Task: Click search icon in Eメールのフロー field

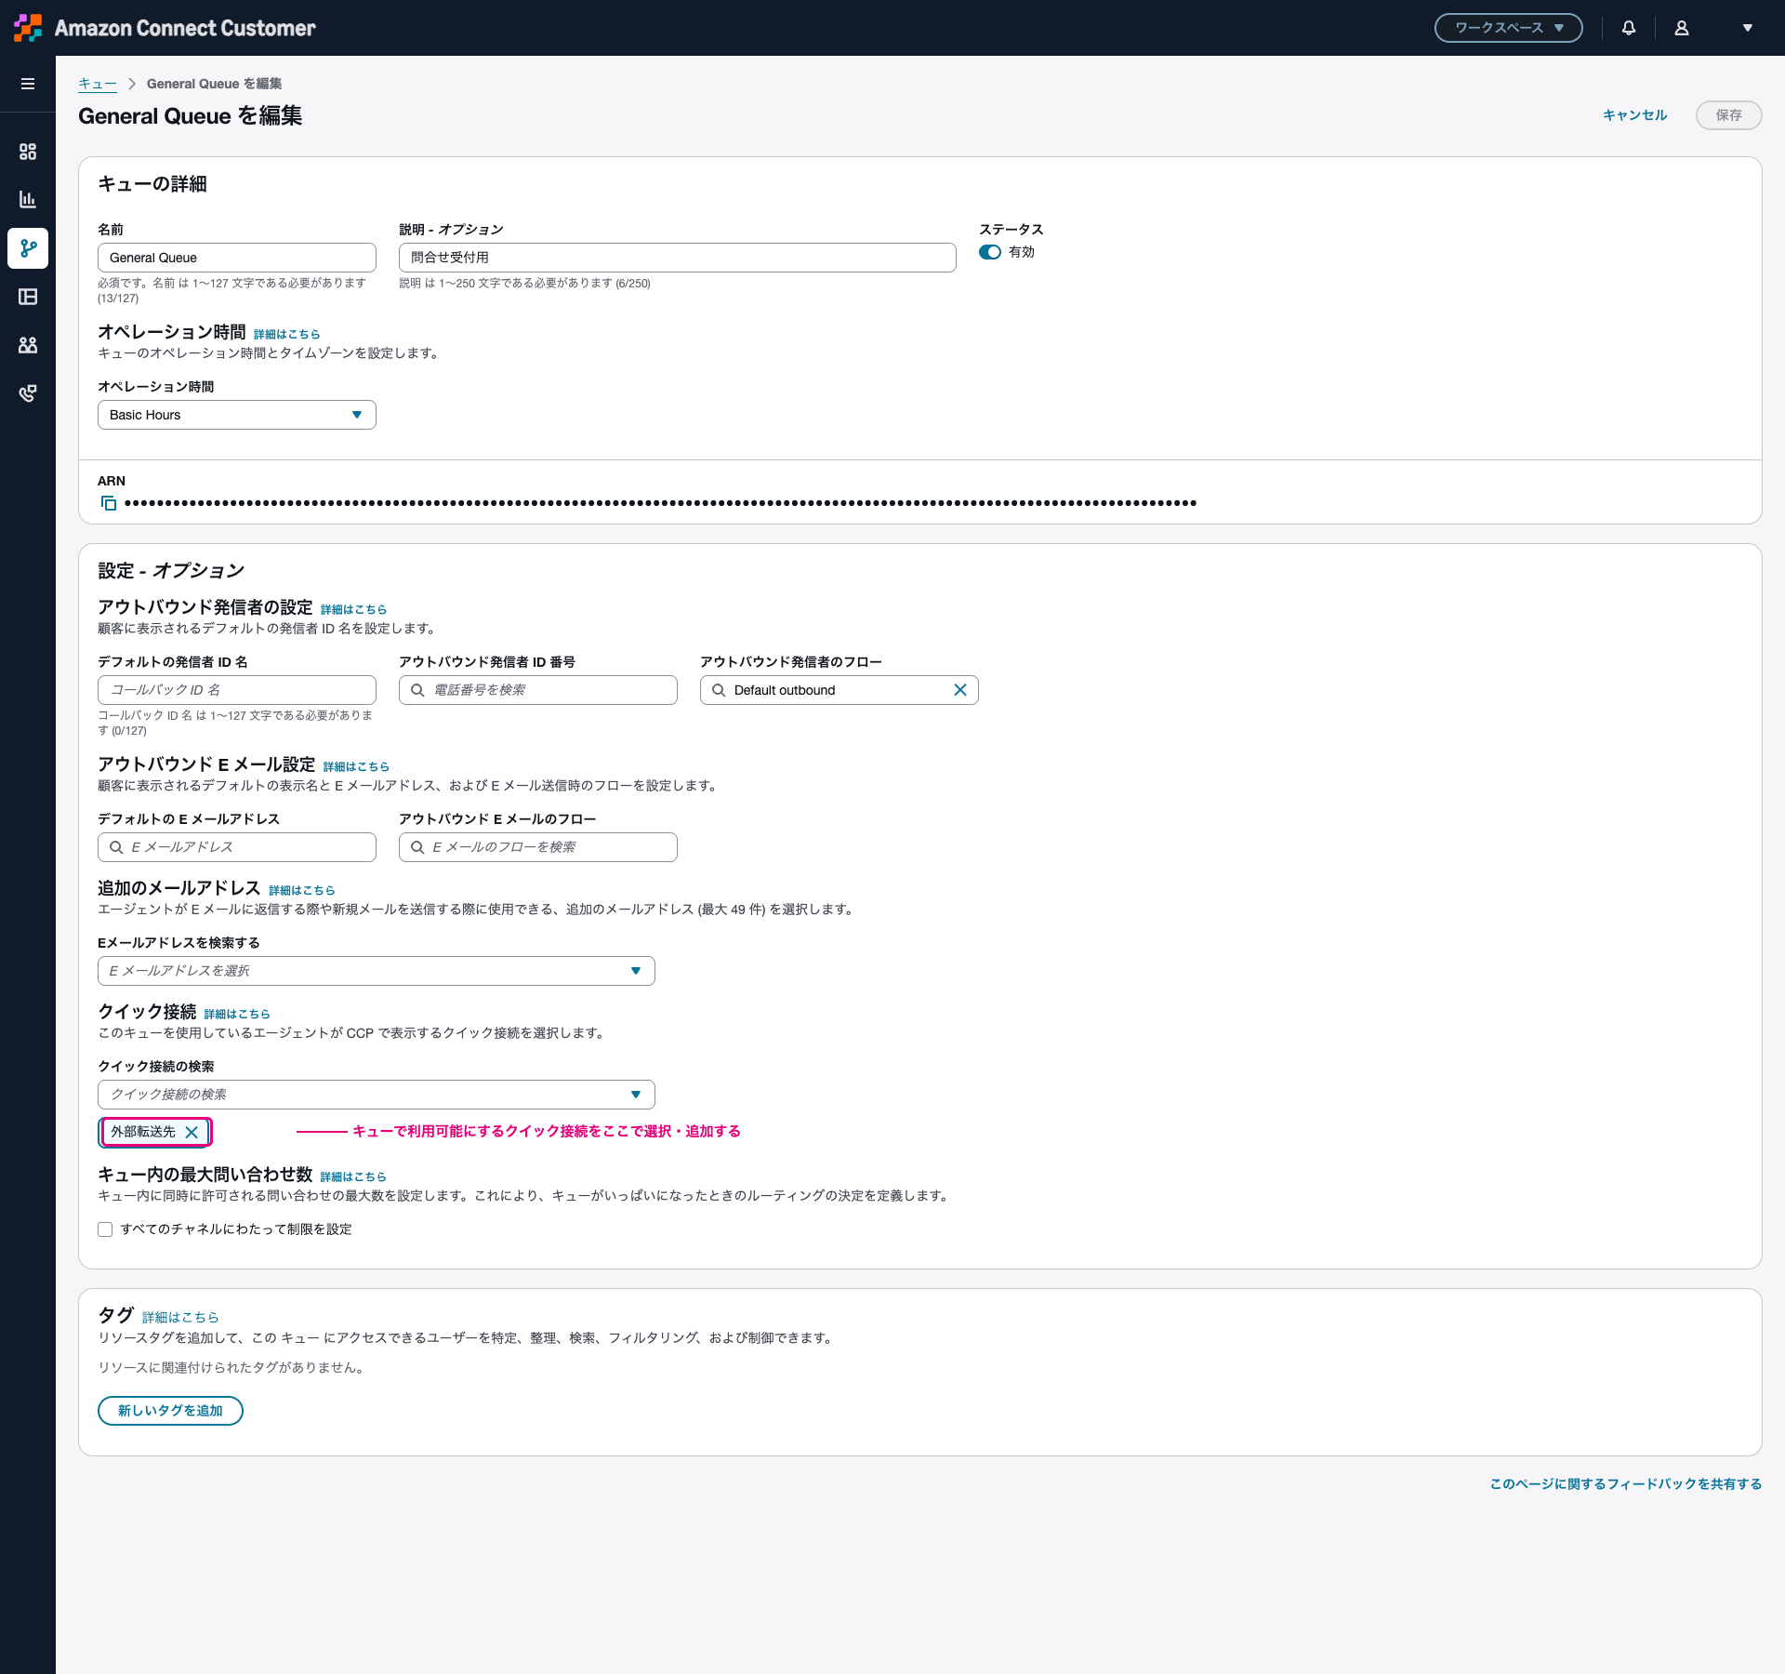Action: point(417,847)
